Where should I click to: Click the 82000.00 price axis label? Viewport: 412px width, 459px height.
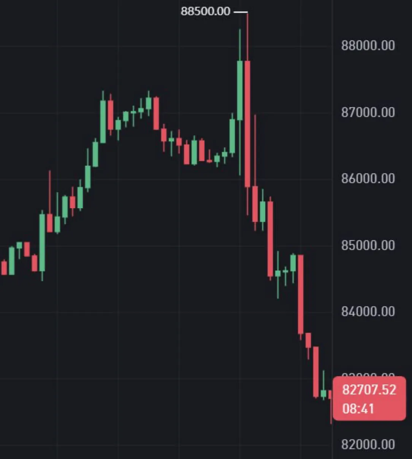click(368, 444)
